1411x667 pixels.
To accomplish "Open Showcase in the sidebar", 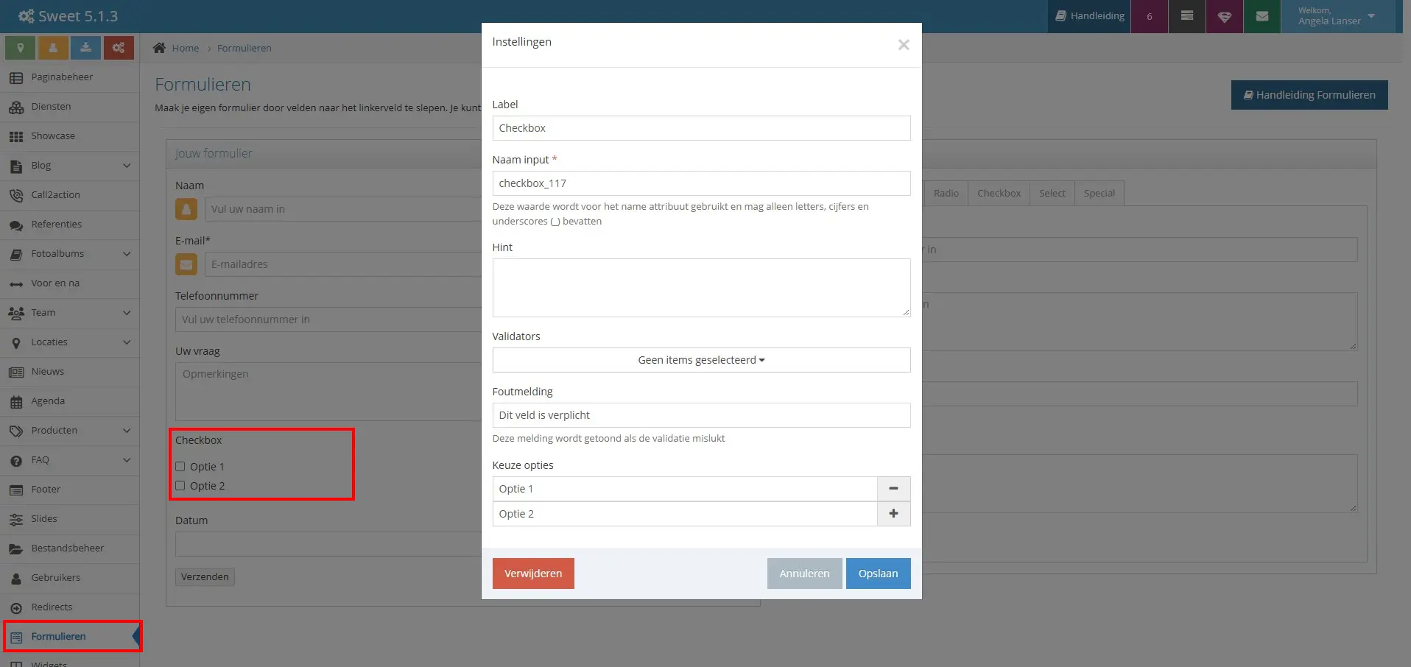I will coord(70,136).
